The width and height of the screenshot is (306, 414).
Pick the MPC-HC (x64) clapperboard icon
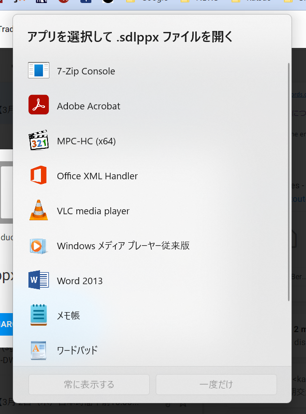pyautogui.click(x=38, y=140)
